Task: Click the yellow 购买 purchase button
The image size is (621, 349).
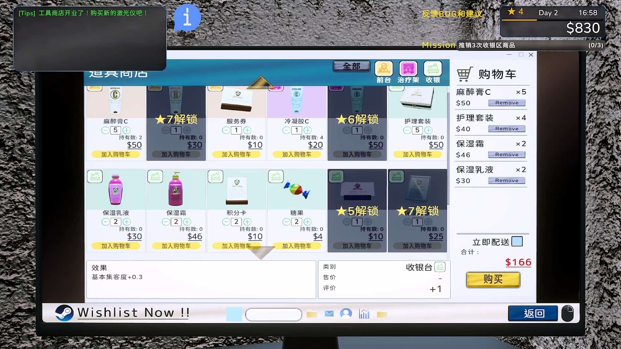Action: point(493,280)
